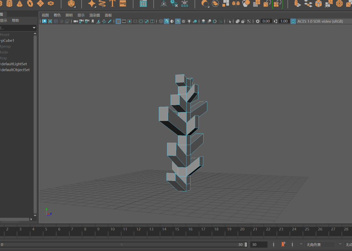Screen dimensions: 352x251
Task: Open the 显示 menu in viewport panel
Action: (x=81, y=15)
